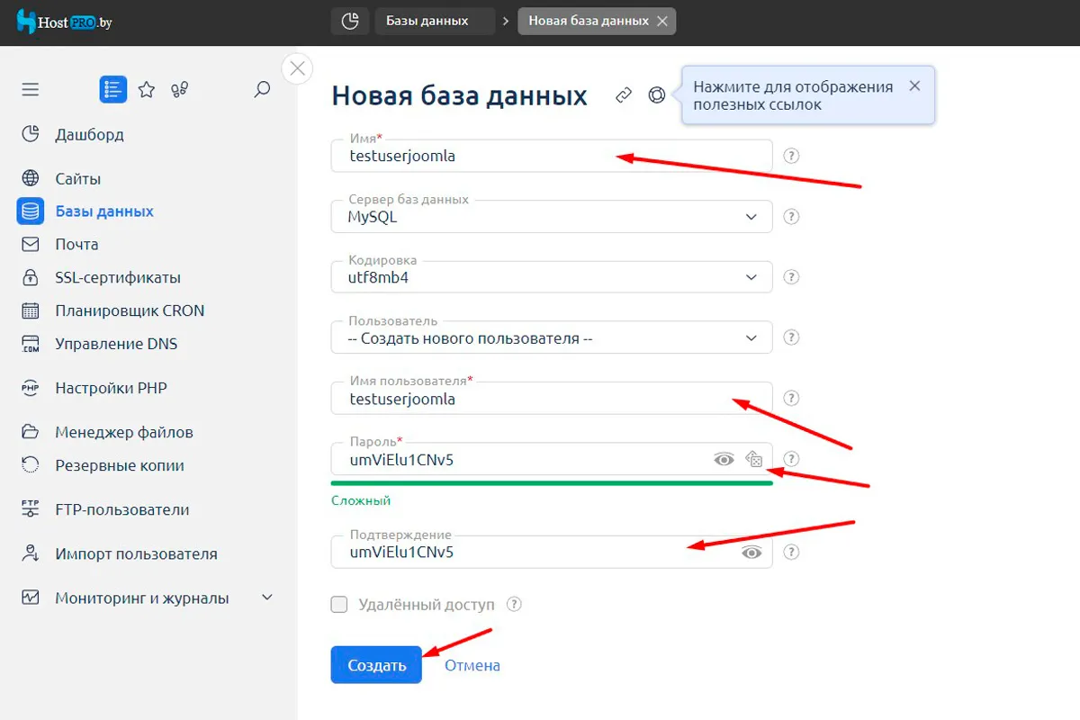This screenshot has width=1080, height=720.
Task: Switch to Базы данных breadcrumb tab
Action: (x=435, y=21)
